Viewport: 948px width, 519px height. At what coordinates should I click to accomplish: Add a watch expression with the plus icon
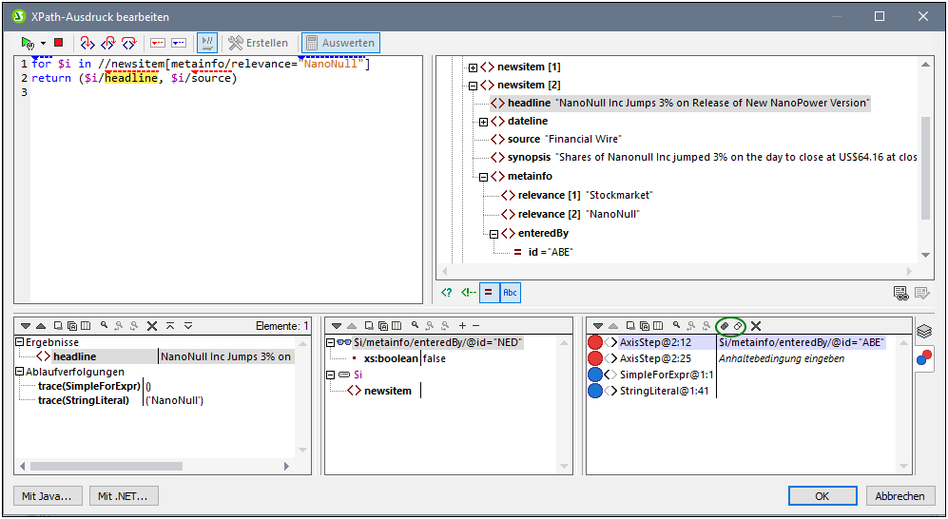click(463, 326)
